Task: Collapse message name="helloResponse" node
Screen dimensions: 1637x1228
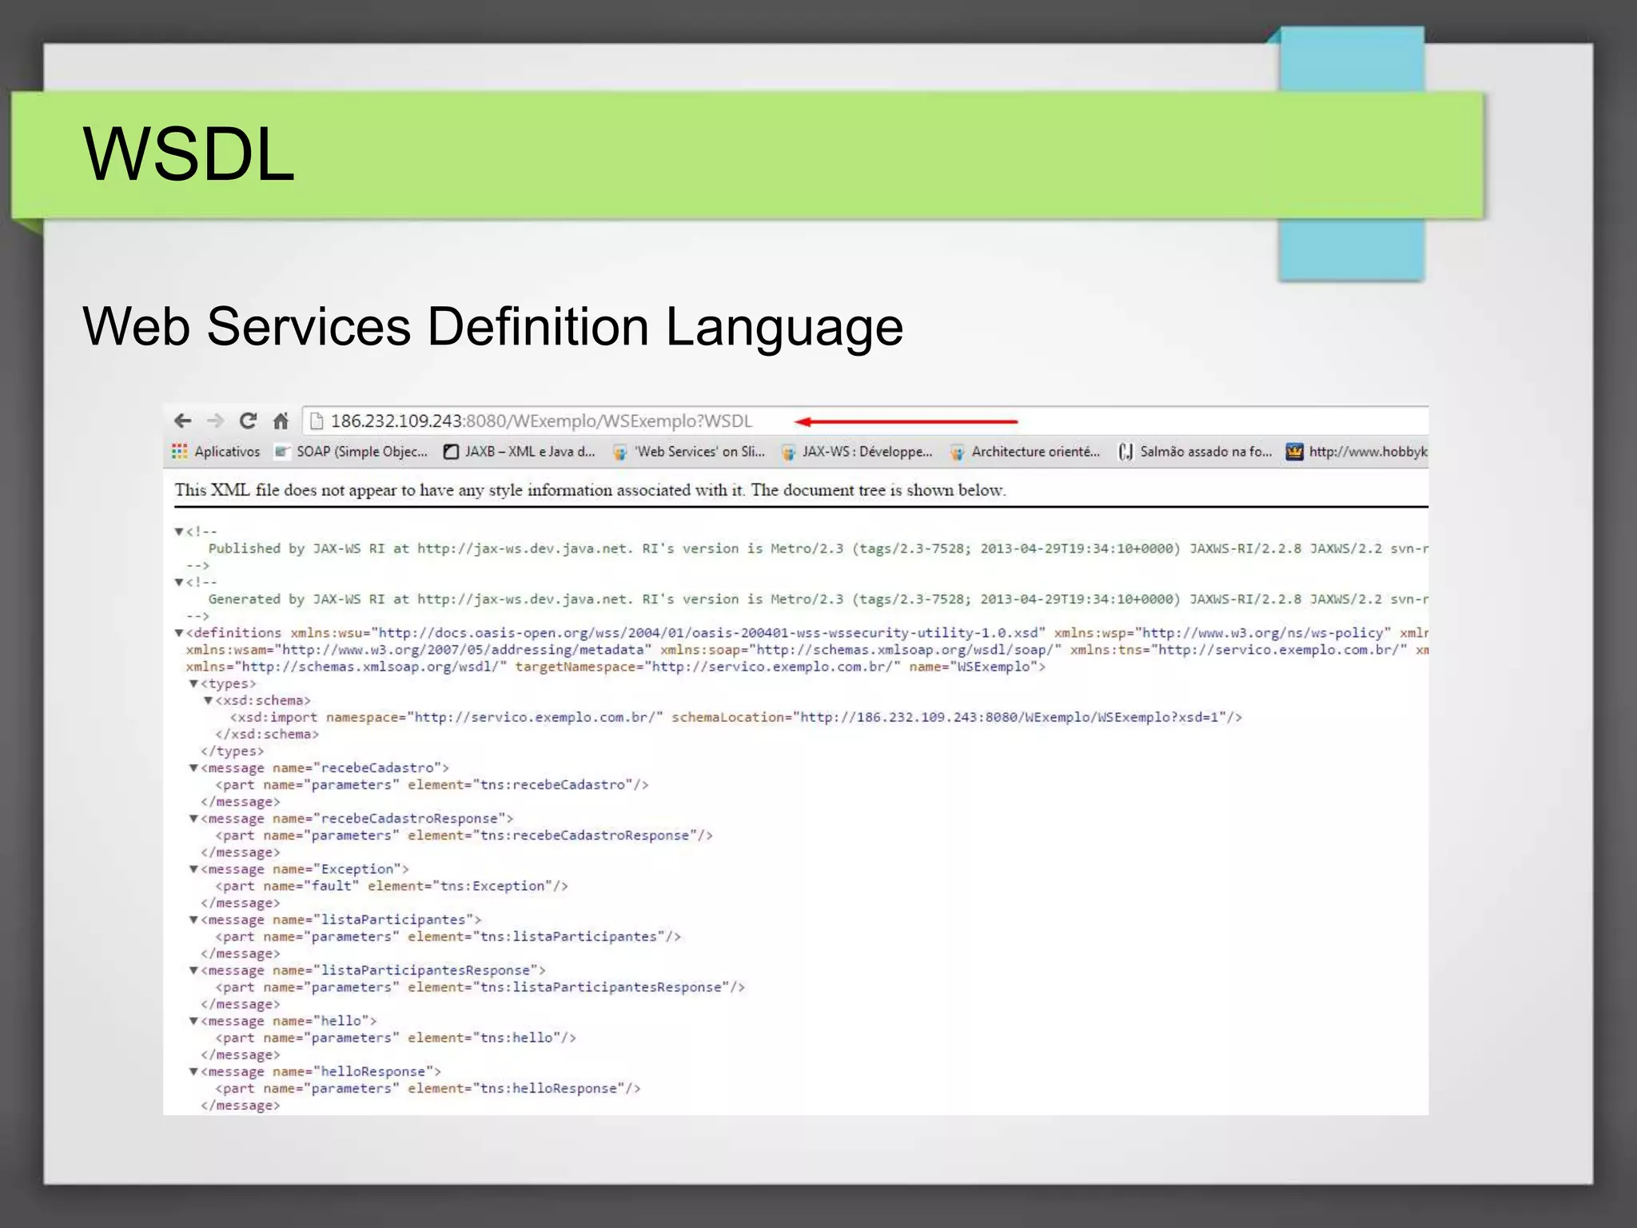Action: pos(193,1071)
